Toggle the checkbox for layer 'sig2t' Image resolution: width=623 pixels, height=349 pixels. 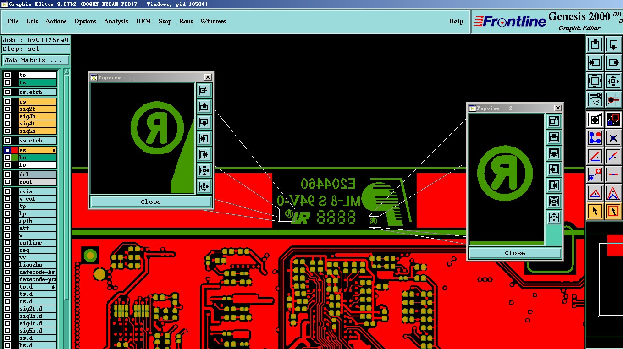(7, 109)
